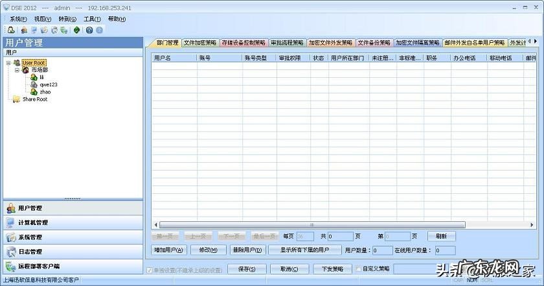Click the help question mark toolbar icon
Image resolution: width=544 pixels, height=286 pixels.
pos(100,30)
